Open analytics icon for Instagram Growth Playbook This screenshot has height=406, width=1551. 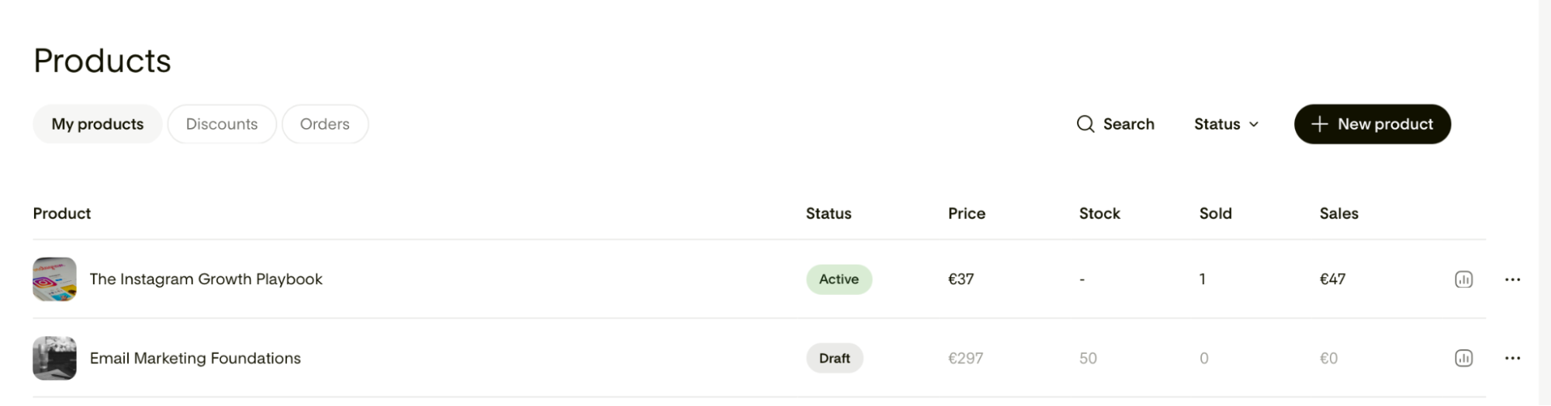pyautogui.click(x=1463, y=279)
